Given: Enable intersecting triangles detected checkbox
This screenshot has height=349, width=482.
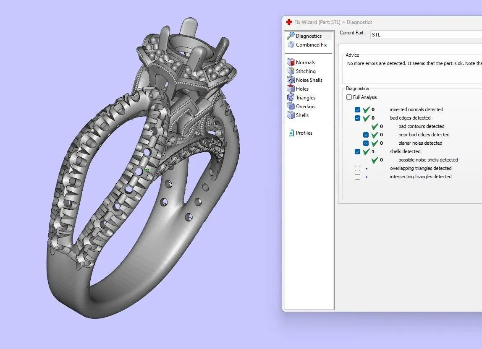Looking at the screenshot, I should pyautogui.click(x=357, y=177).
